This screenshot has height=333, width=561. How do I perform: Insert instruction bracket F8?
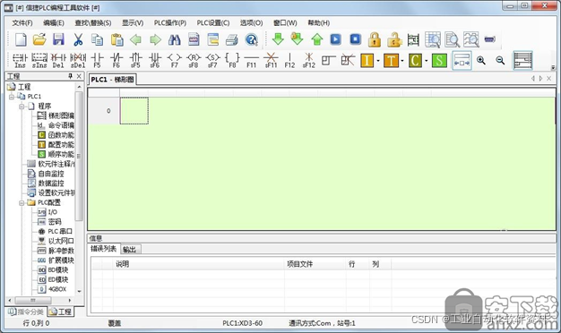(x=232, y=60)
